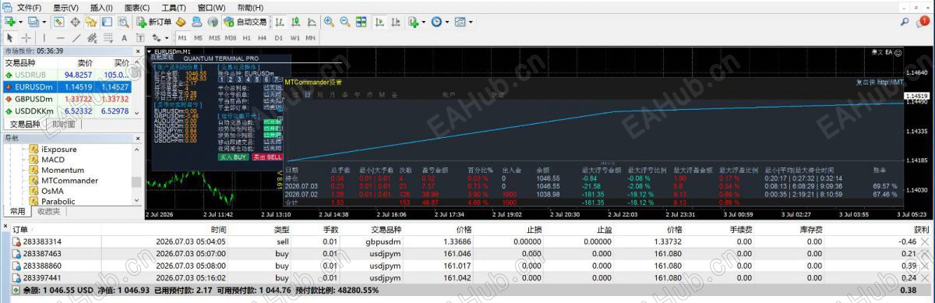The image size is (935, 303).
Task: Click the red 卖出 SELL button
Action: coord(266,157)
